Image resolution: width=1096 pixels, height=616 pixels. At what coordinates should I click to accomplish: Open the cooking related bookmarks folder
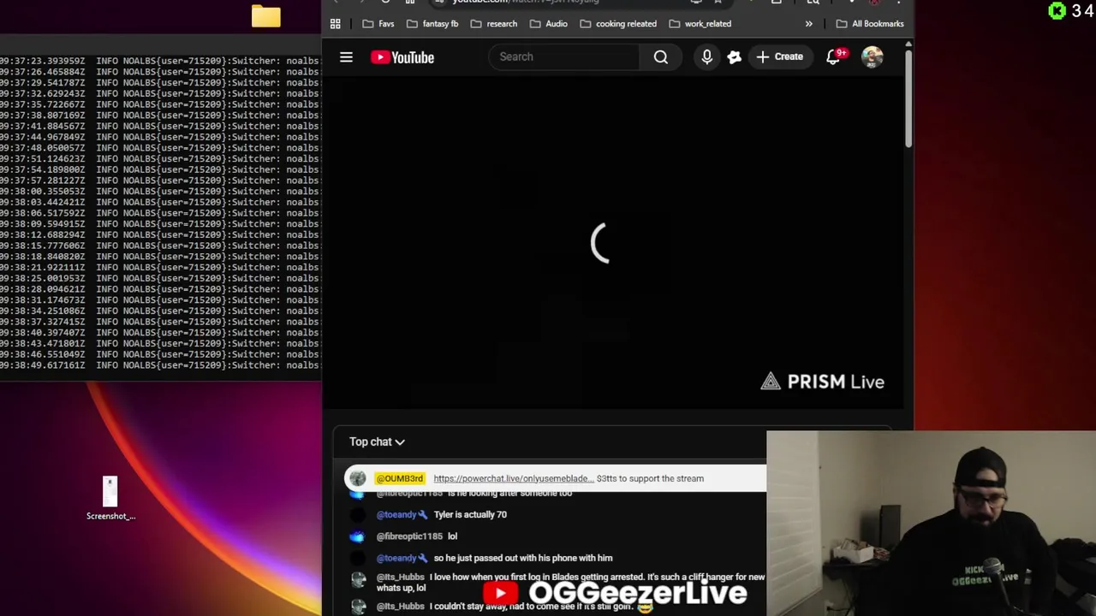point(618,24)
